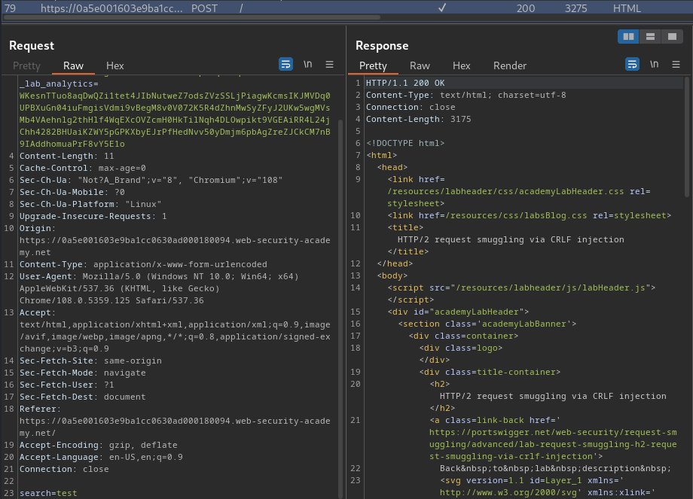Click the Content-Length: 11 header line

[x=67, y=156]
